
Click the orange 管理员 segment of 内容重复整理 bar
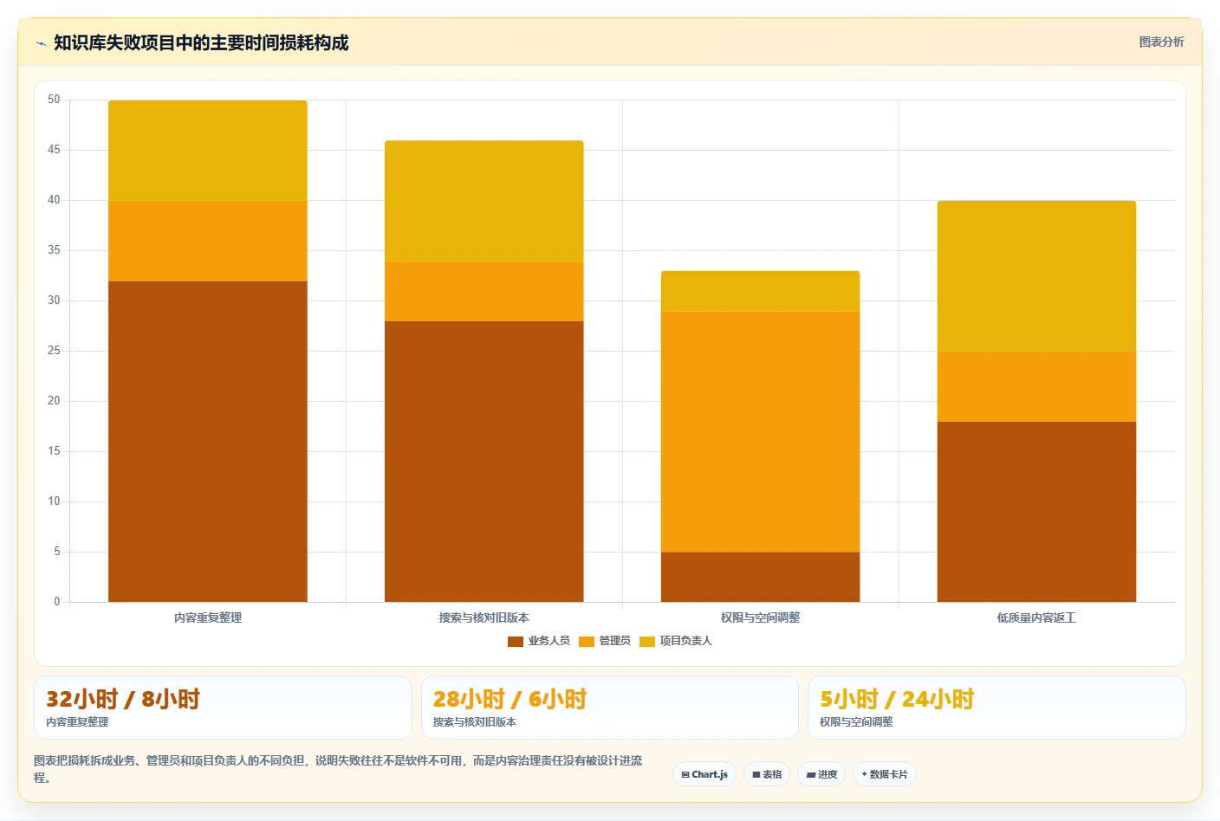point(208,241)
